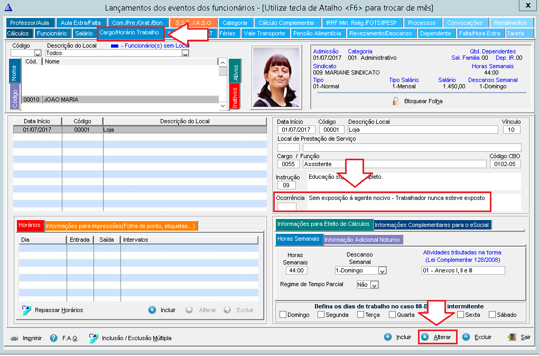Tick the Terça checkbox

click(360, 314)
